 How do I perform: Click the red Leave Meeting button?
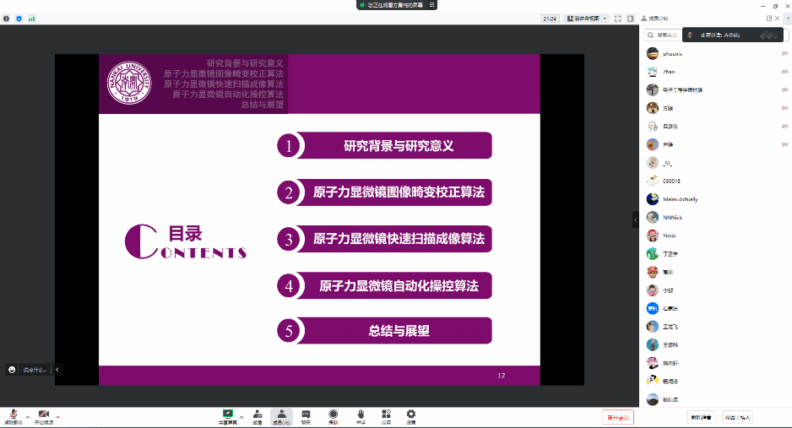point(618,417)
